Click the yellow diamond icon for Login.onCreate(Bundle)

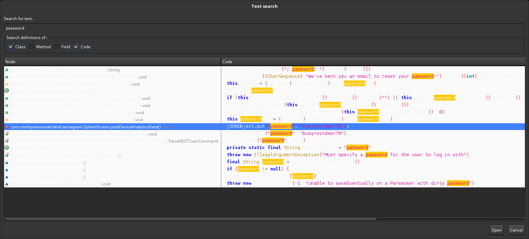pyautogui.click(x=7, y=84)
